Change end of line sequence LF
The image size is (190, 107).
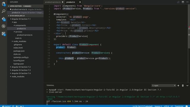tap(172, 106)
